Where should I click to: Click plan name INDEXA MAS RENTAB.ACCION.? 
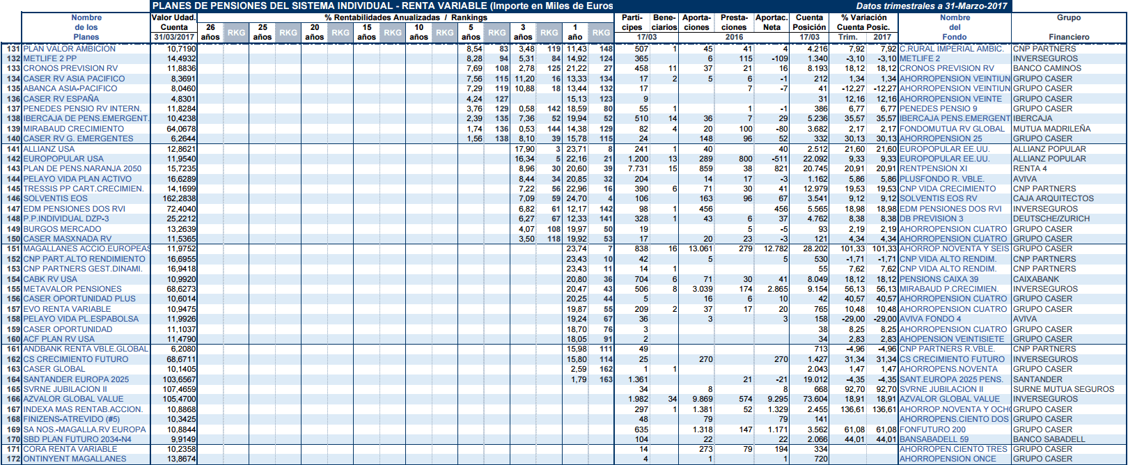click(83, 409)
